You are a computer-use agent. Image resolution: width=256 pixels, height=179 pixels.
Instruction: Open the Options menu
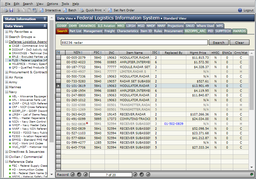52,4
